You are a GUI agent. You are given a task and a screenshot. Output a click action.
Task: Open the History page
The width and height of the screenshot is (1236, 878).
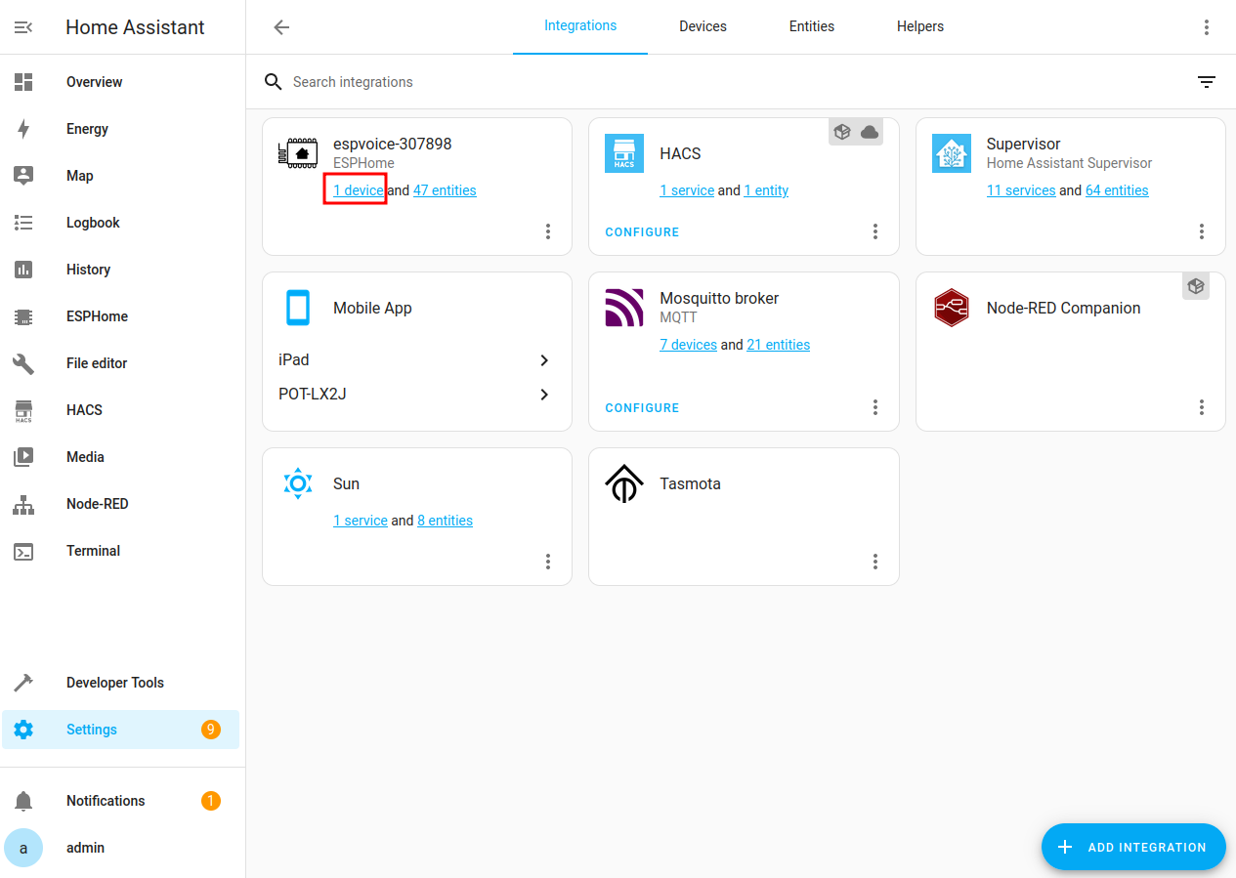[120, 270]
